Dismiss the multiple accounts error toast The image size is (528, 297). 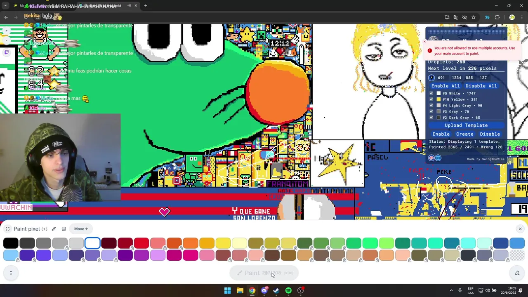tap(424, 42)
